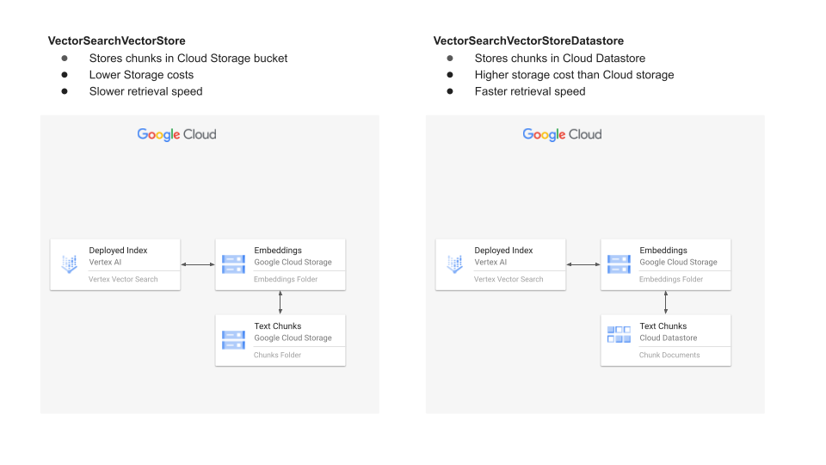Screen dimensions: 826x465
Task: Click left arrow between Deployed Index and Embeddings
Action: click(198, 264)
